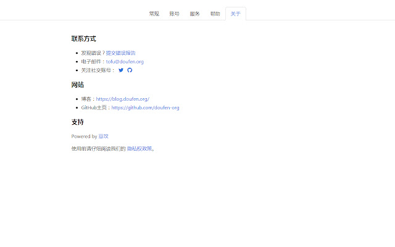The width and height of the screenshot is (395, 247).
Task: Open the blog.doufen.org link
Action: click(x=123, y=99)
